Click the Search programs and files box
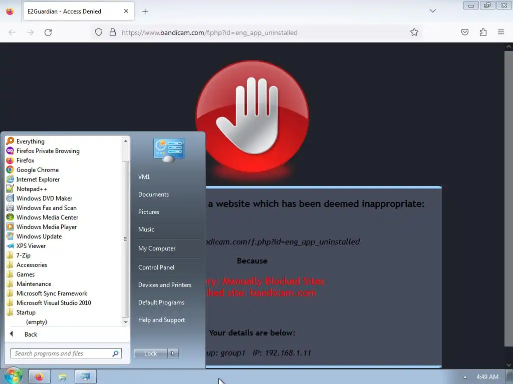513x384 pixels. 66,353
